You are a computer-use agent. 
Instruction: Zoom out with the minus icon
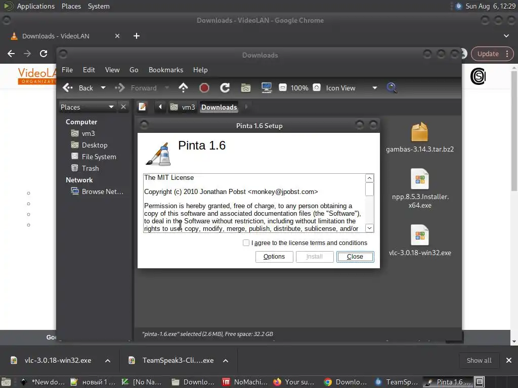click(282, 88)
